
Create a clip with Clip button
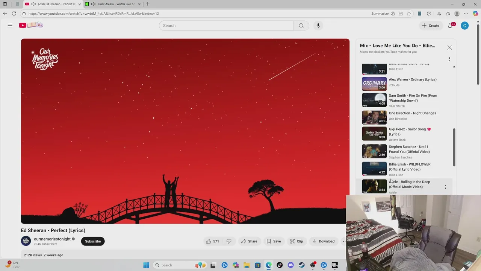click(x=296, y=241)
